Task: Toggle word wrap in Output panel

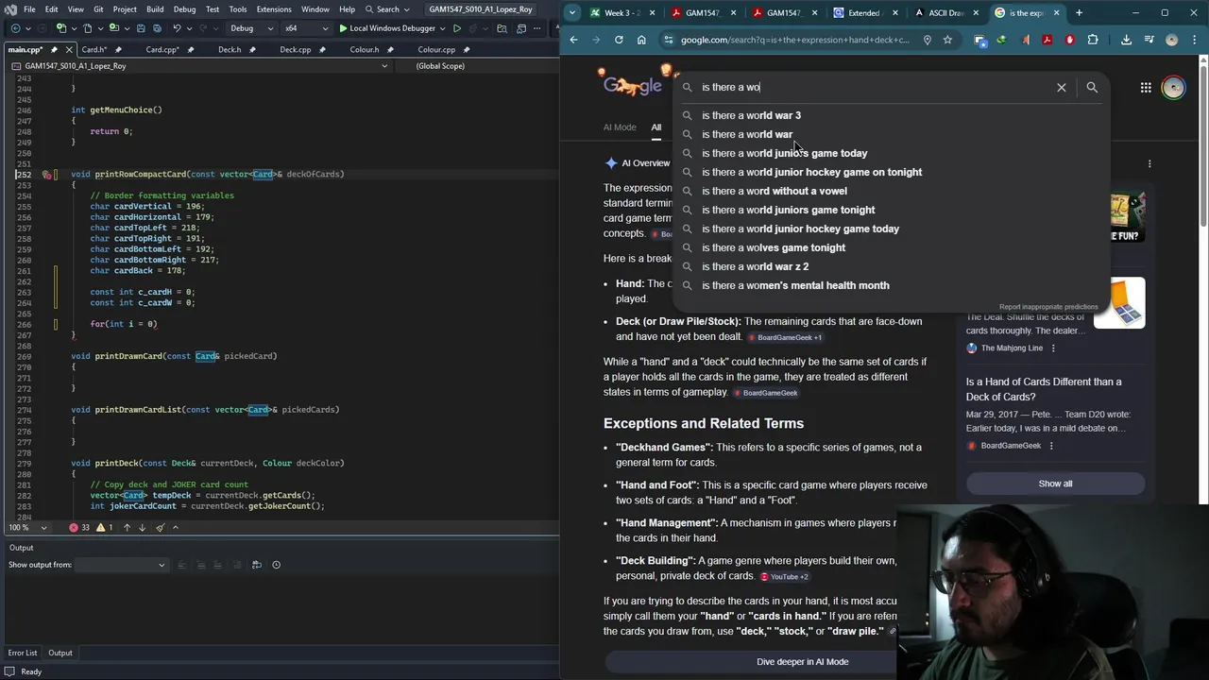Action: [256, 565]
